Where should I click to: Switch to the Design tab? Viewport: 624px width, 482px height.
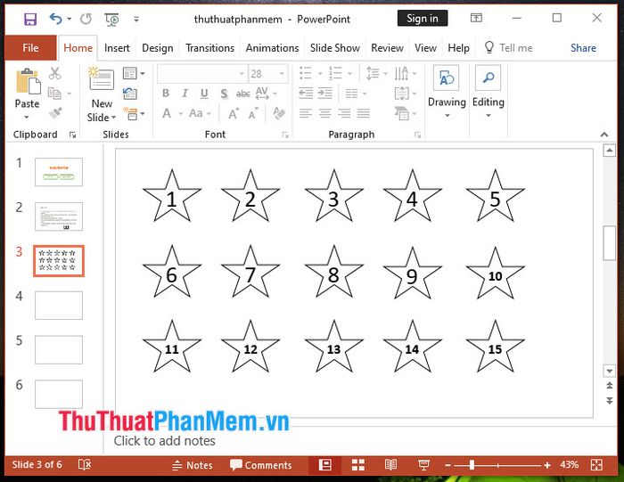coord(158,48)
